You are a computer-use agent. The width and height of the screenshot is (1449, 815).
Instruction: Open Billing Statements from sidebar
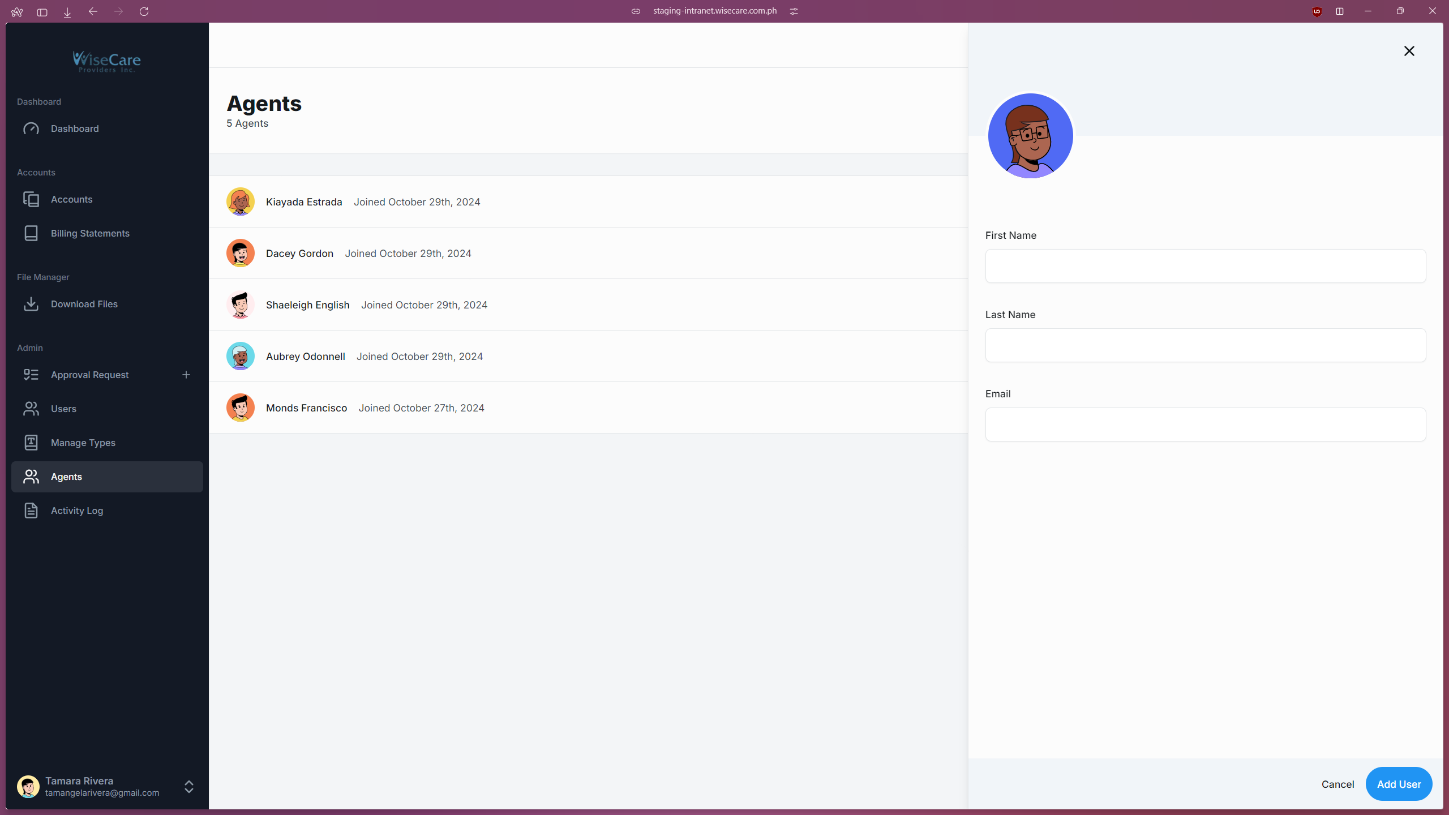coord(89,233)
